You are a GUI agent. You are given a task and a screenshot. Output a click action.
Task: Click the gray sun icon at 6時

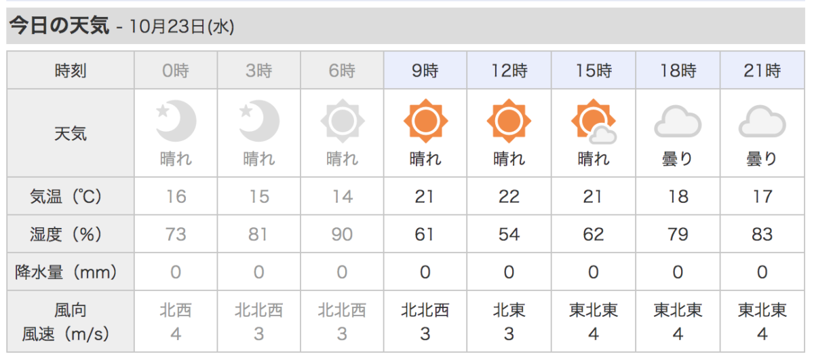[x=343, y=122]
